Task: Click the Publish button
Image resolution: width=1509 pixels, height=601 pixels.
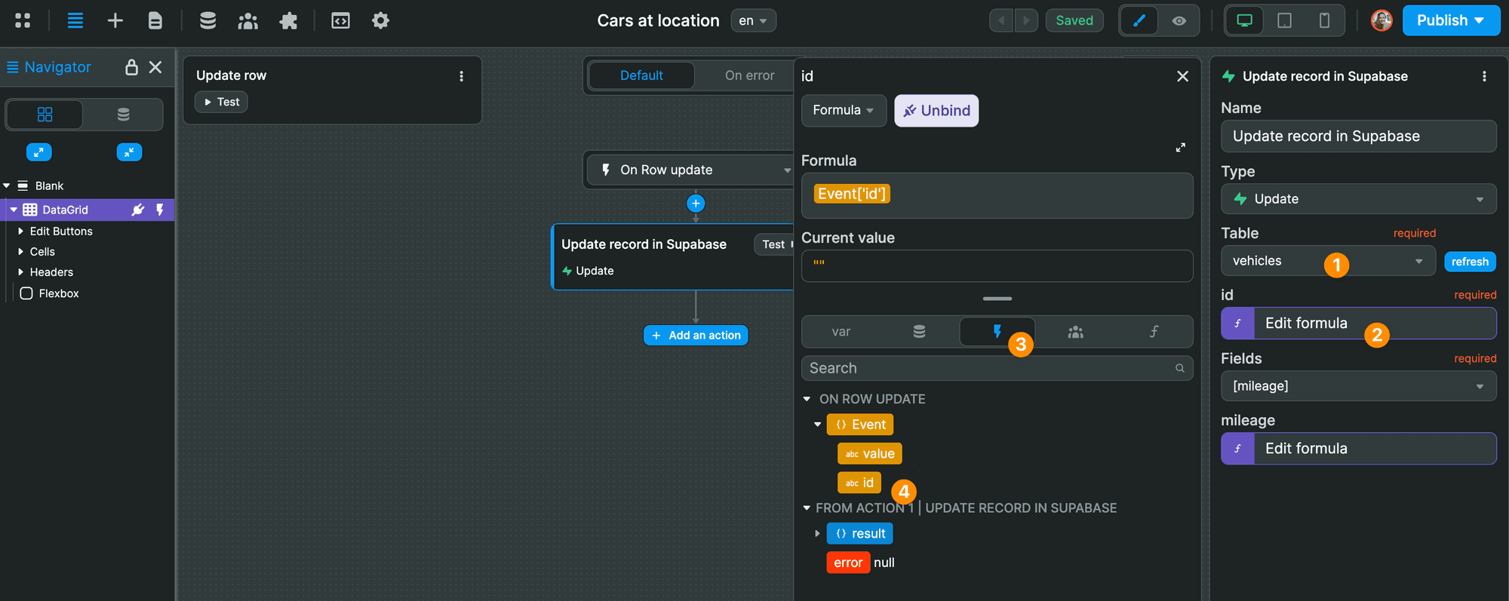Action: click(1451, 20)
